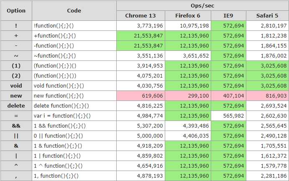
Task: Click the Chrome 13 column header
Action: click(x=141, y=15)
